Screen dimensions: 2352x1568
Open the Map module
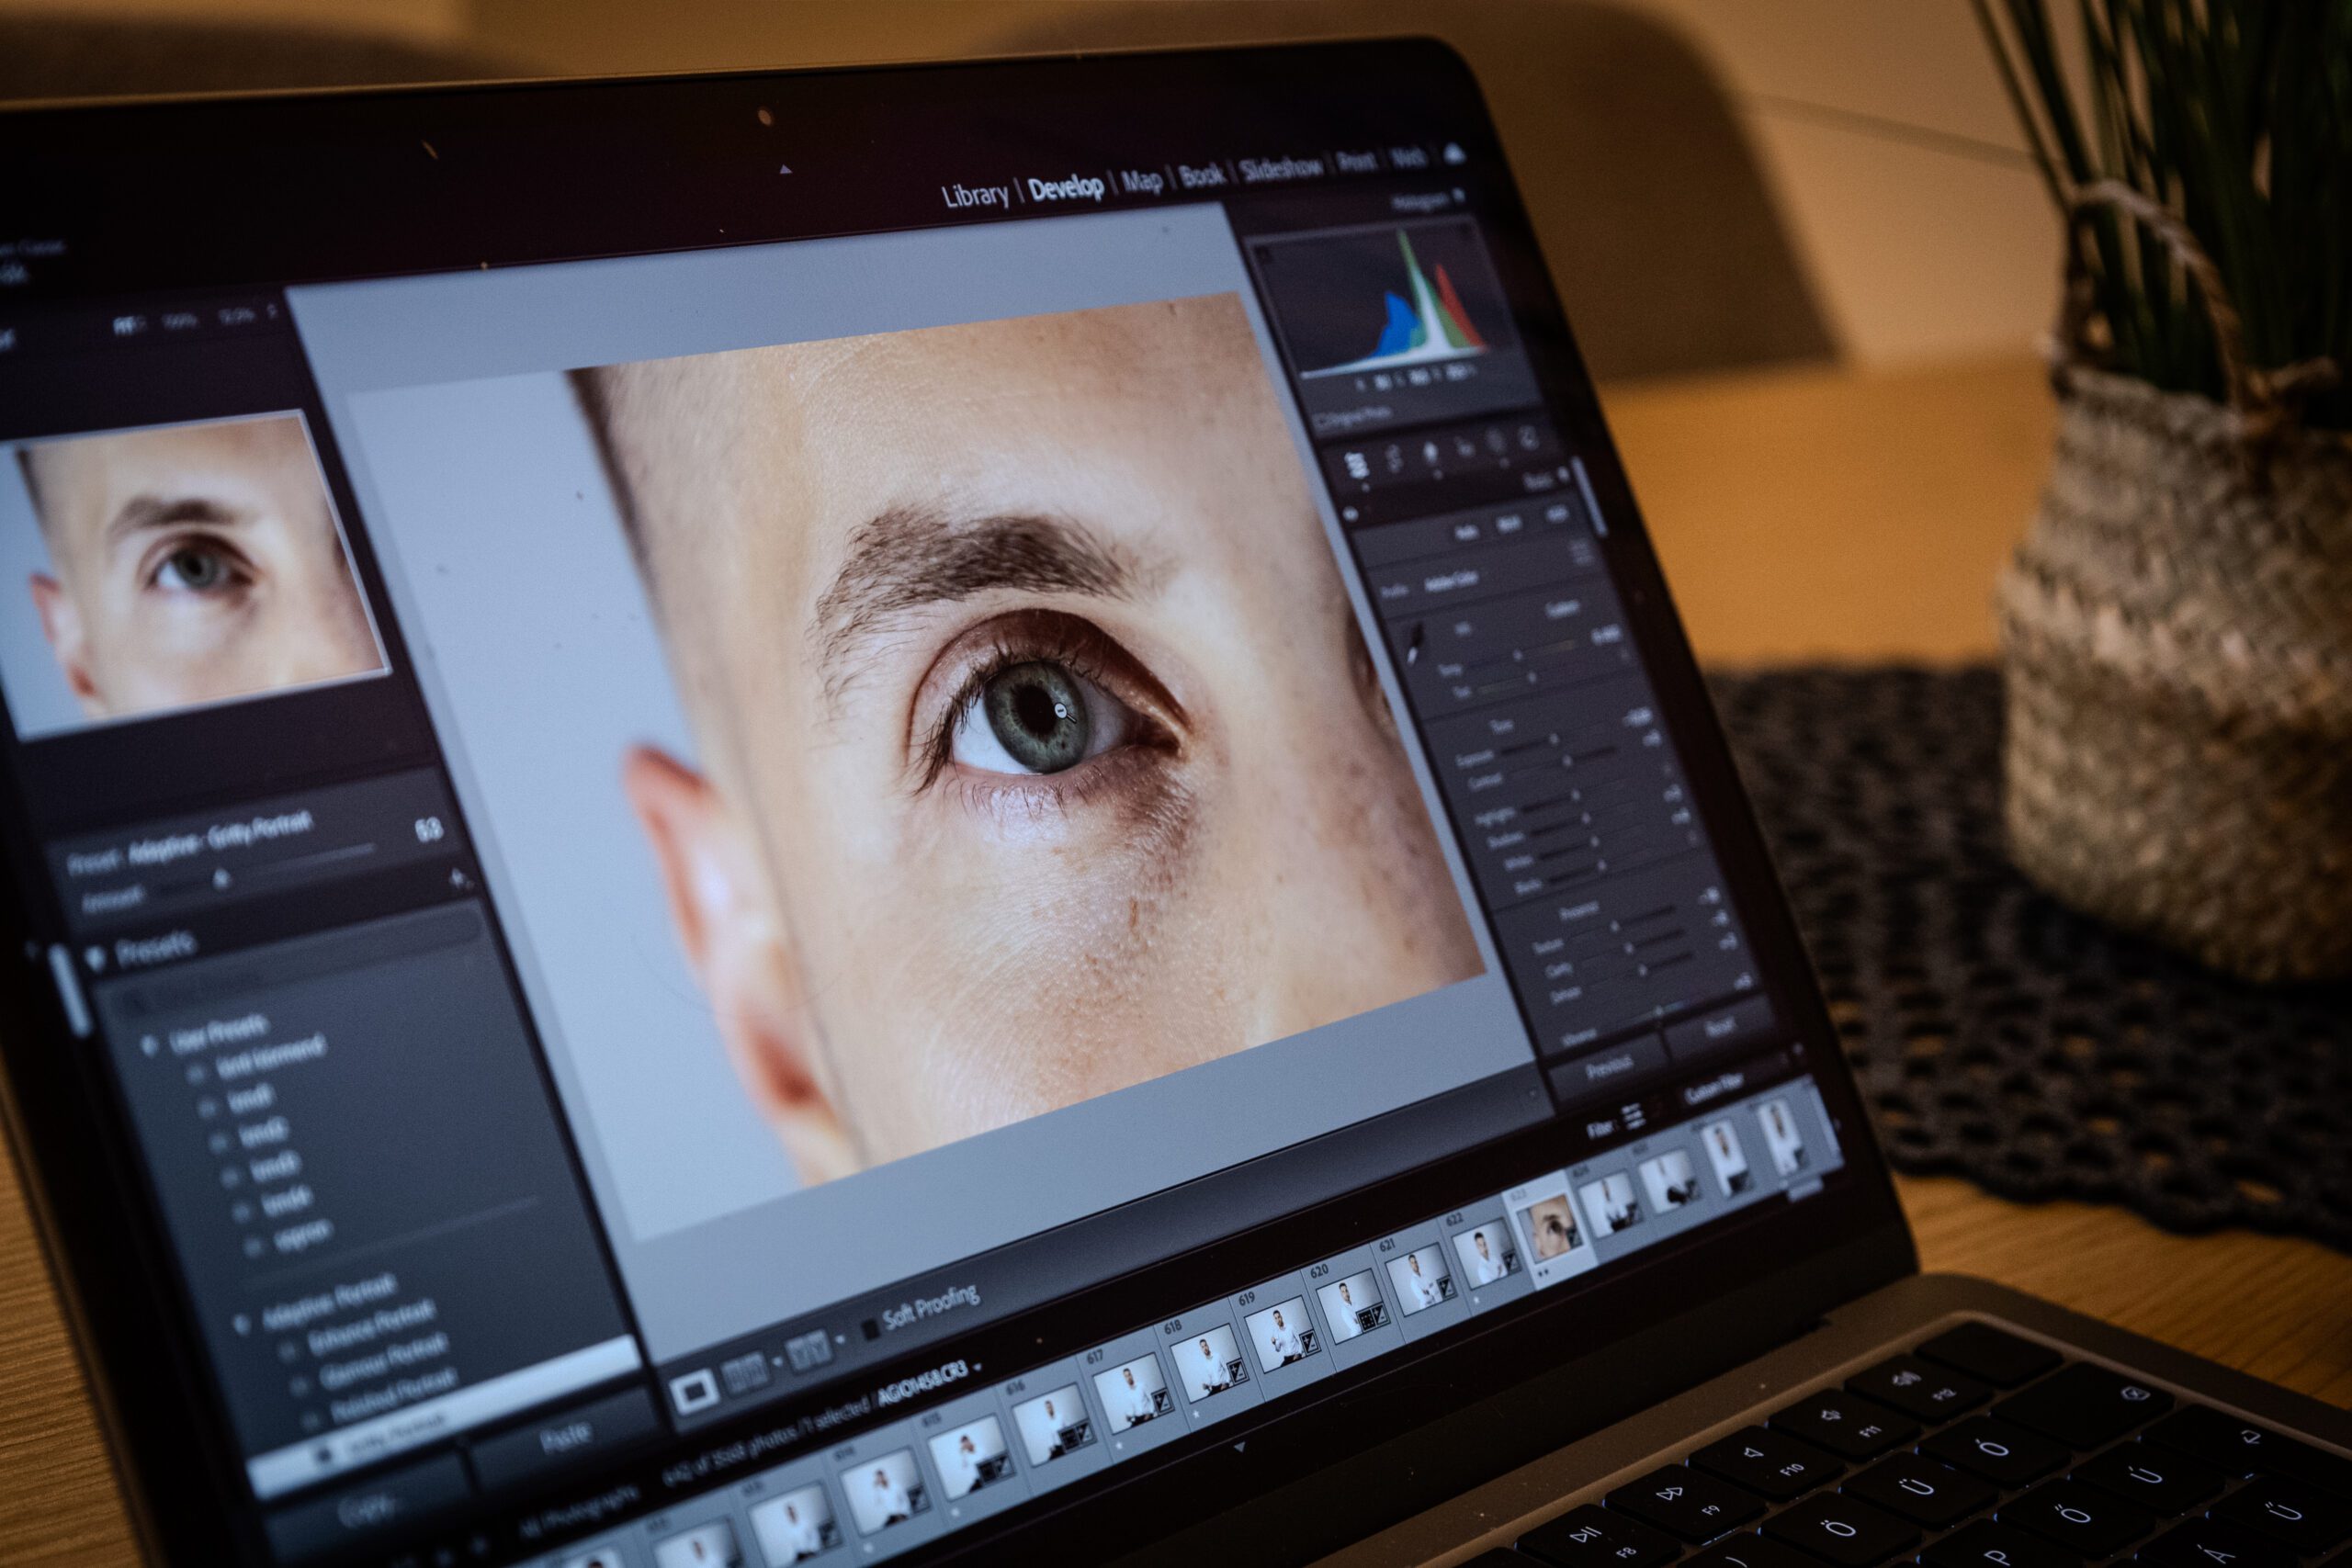(1141, 181)
